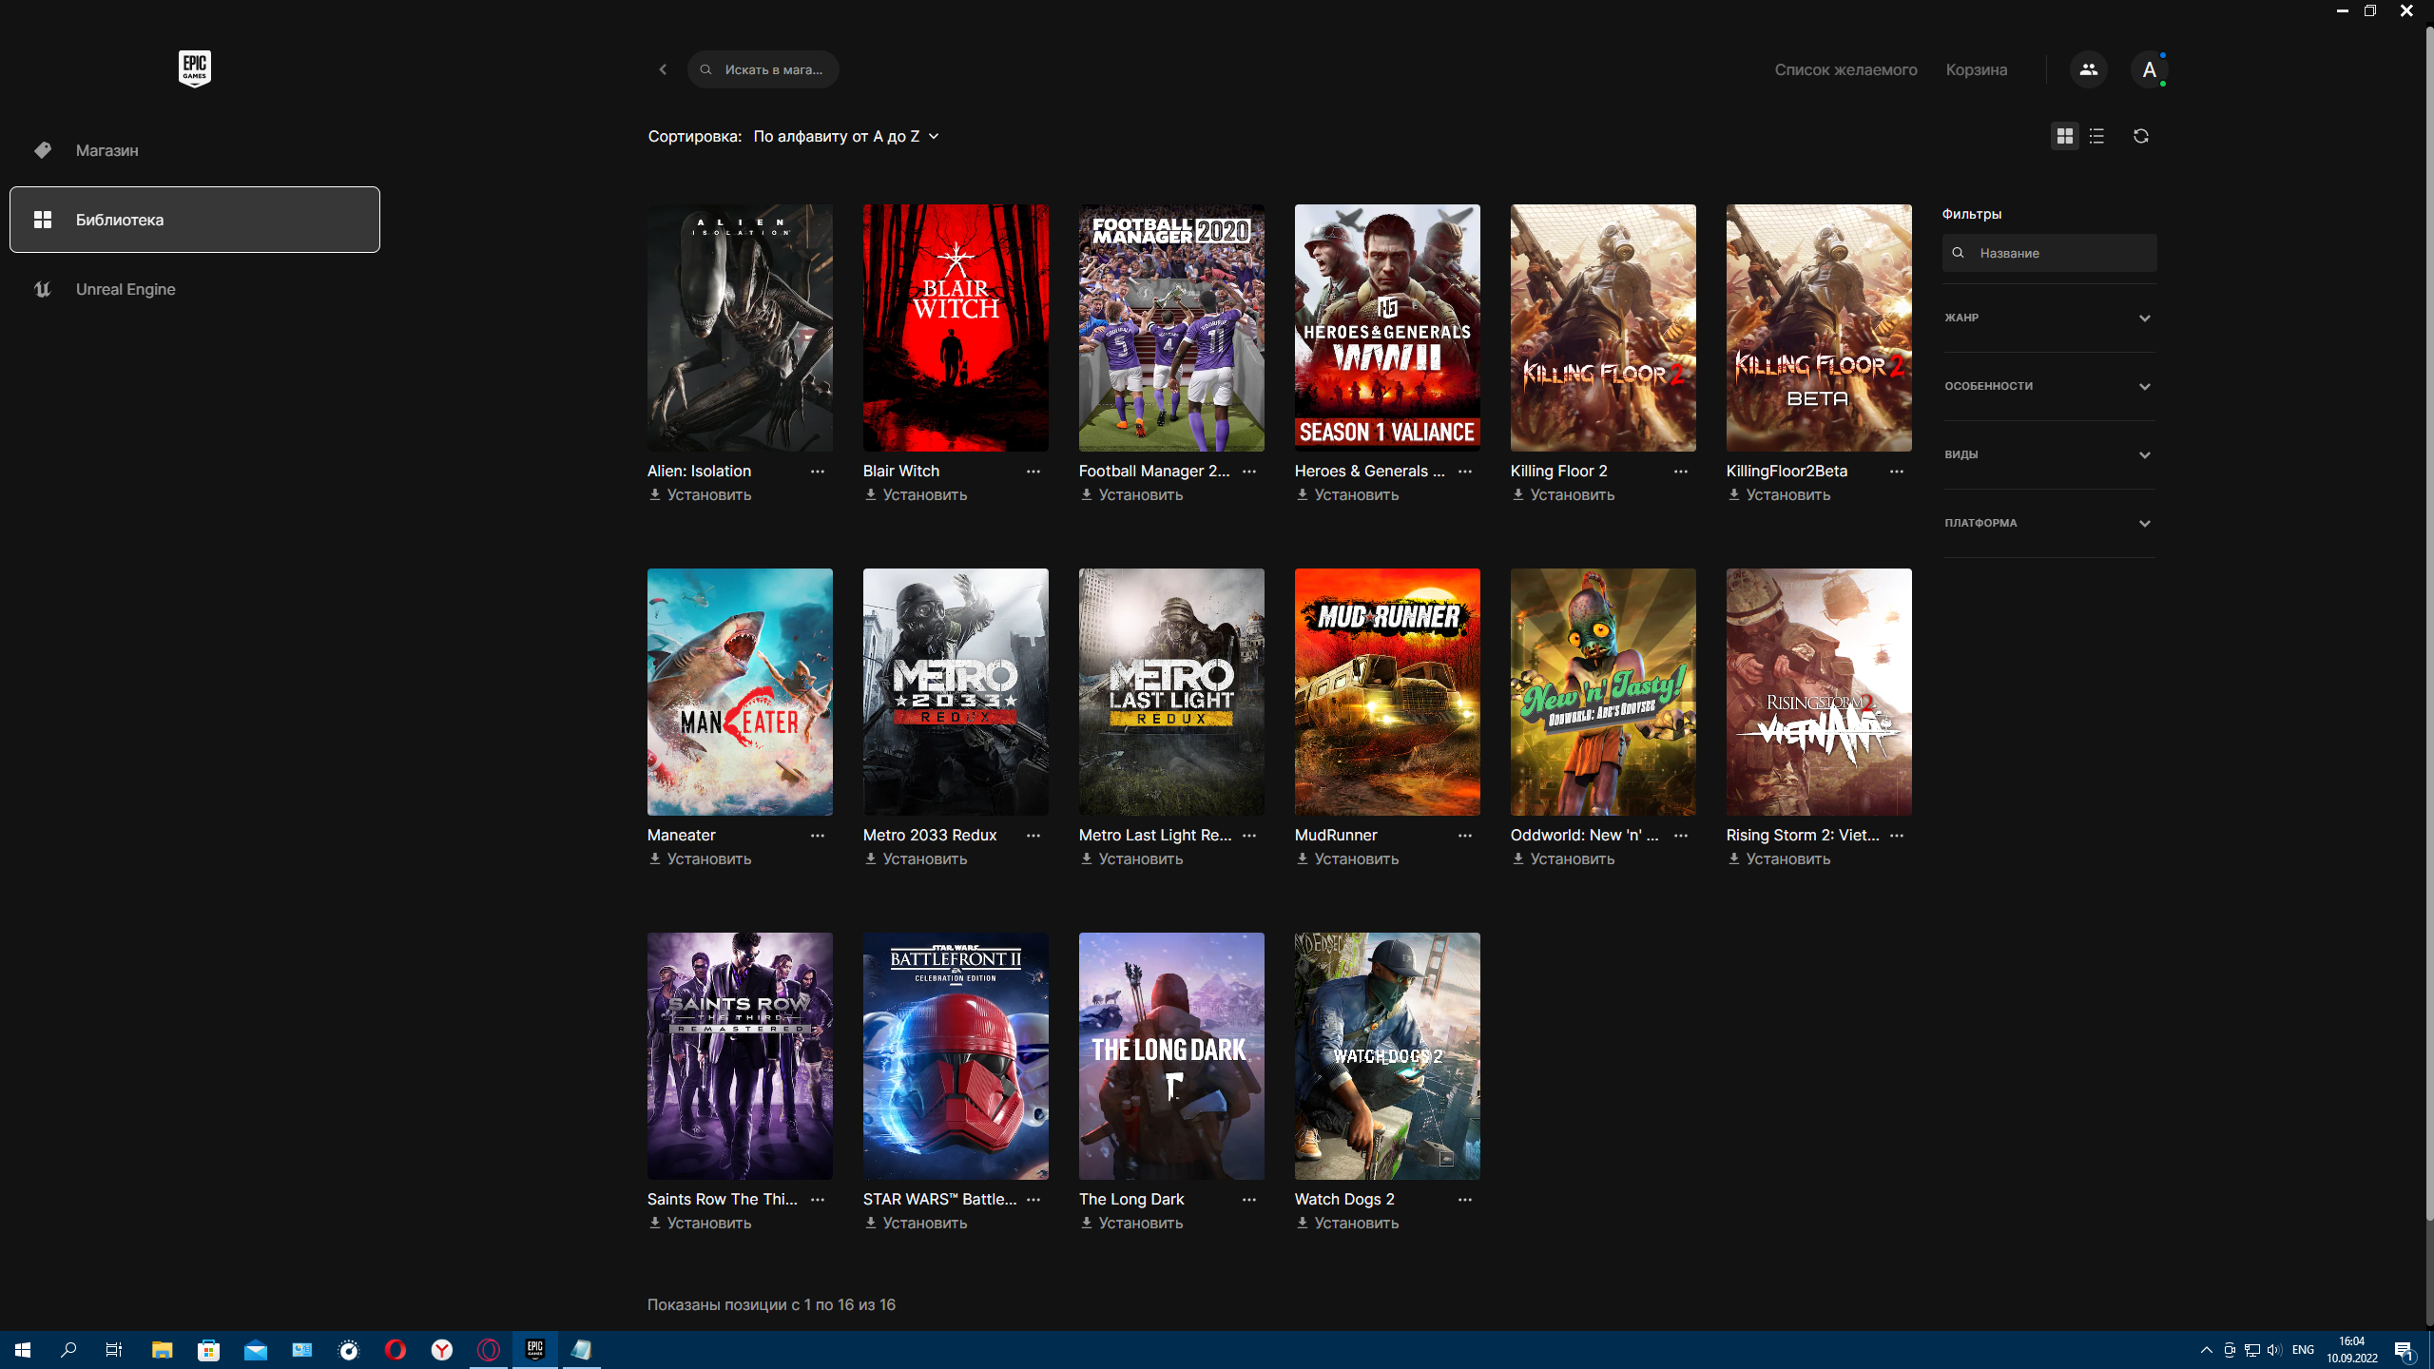Expand the Платформа filter section

pos(2049,523)
